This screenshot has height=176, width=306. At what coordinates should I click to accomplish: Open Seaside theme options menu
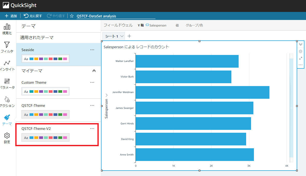[92, 50]
